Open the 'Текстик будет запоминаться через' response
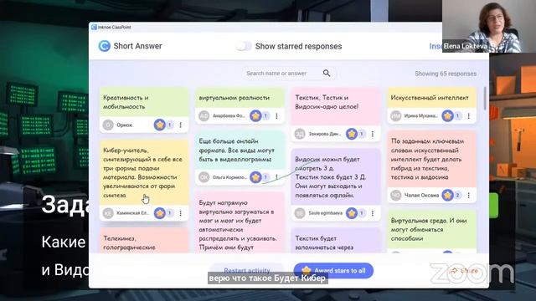The image size is (536, 301). point(336,241)
